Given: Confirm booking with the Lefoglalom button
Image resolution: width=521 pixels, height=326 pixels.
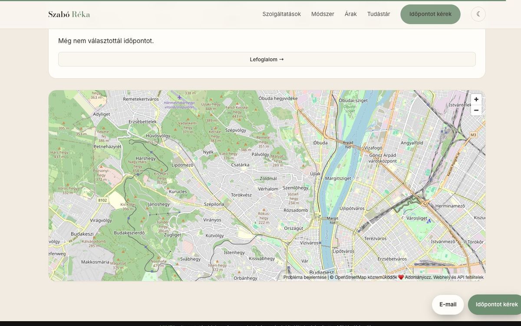Looking at the screenshot, I should pos(267,59).
